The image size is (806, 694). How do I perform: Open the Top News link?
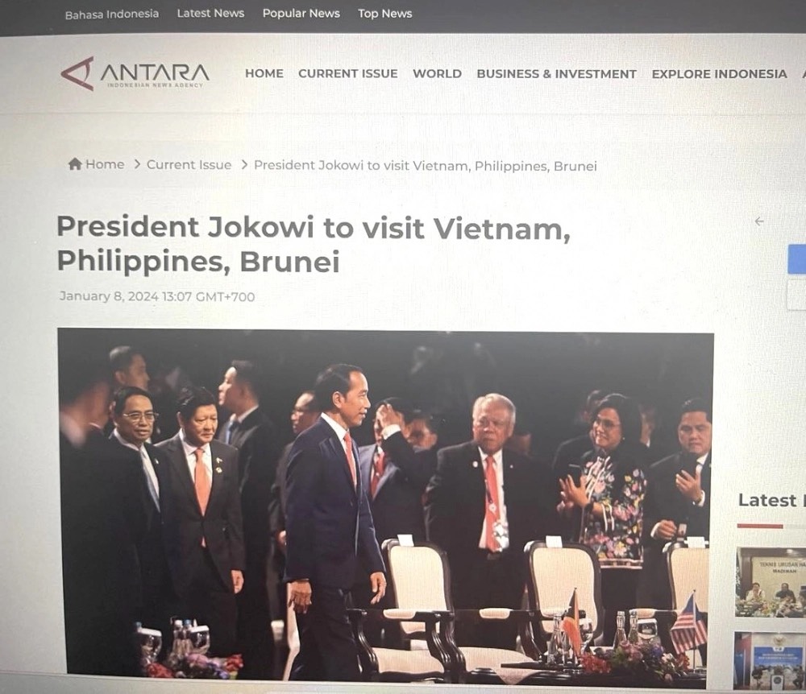[x=385, y=14]
